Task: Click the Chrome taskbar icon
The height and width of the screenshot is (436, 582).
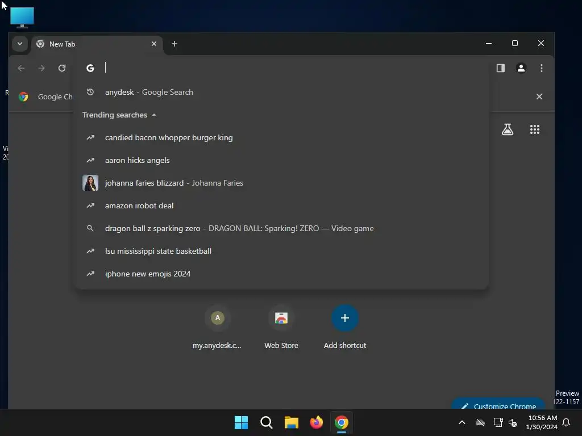Action: [342, 422]
